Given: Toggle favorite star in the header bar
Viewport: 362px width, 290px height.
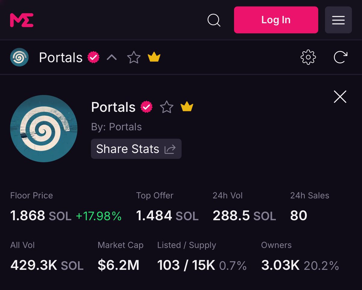Looking at the screenshot, I should [134, 57].
